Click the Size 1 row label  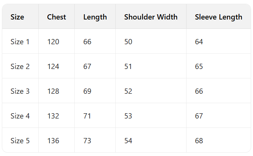20,42
